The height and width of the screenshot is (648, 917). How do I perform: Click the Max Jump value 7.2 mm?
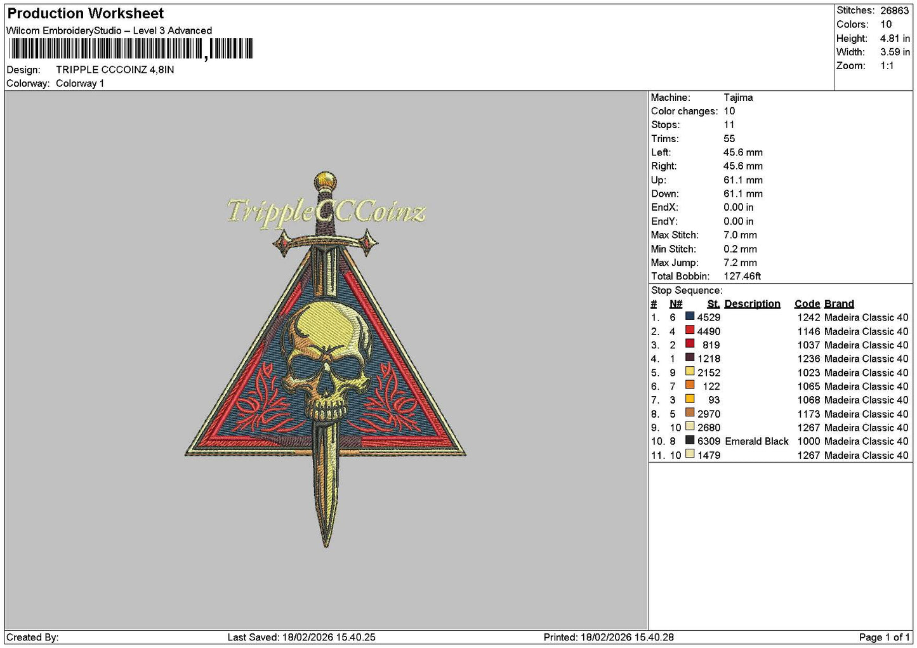point(740,263)
